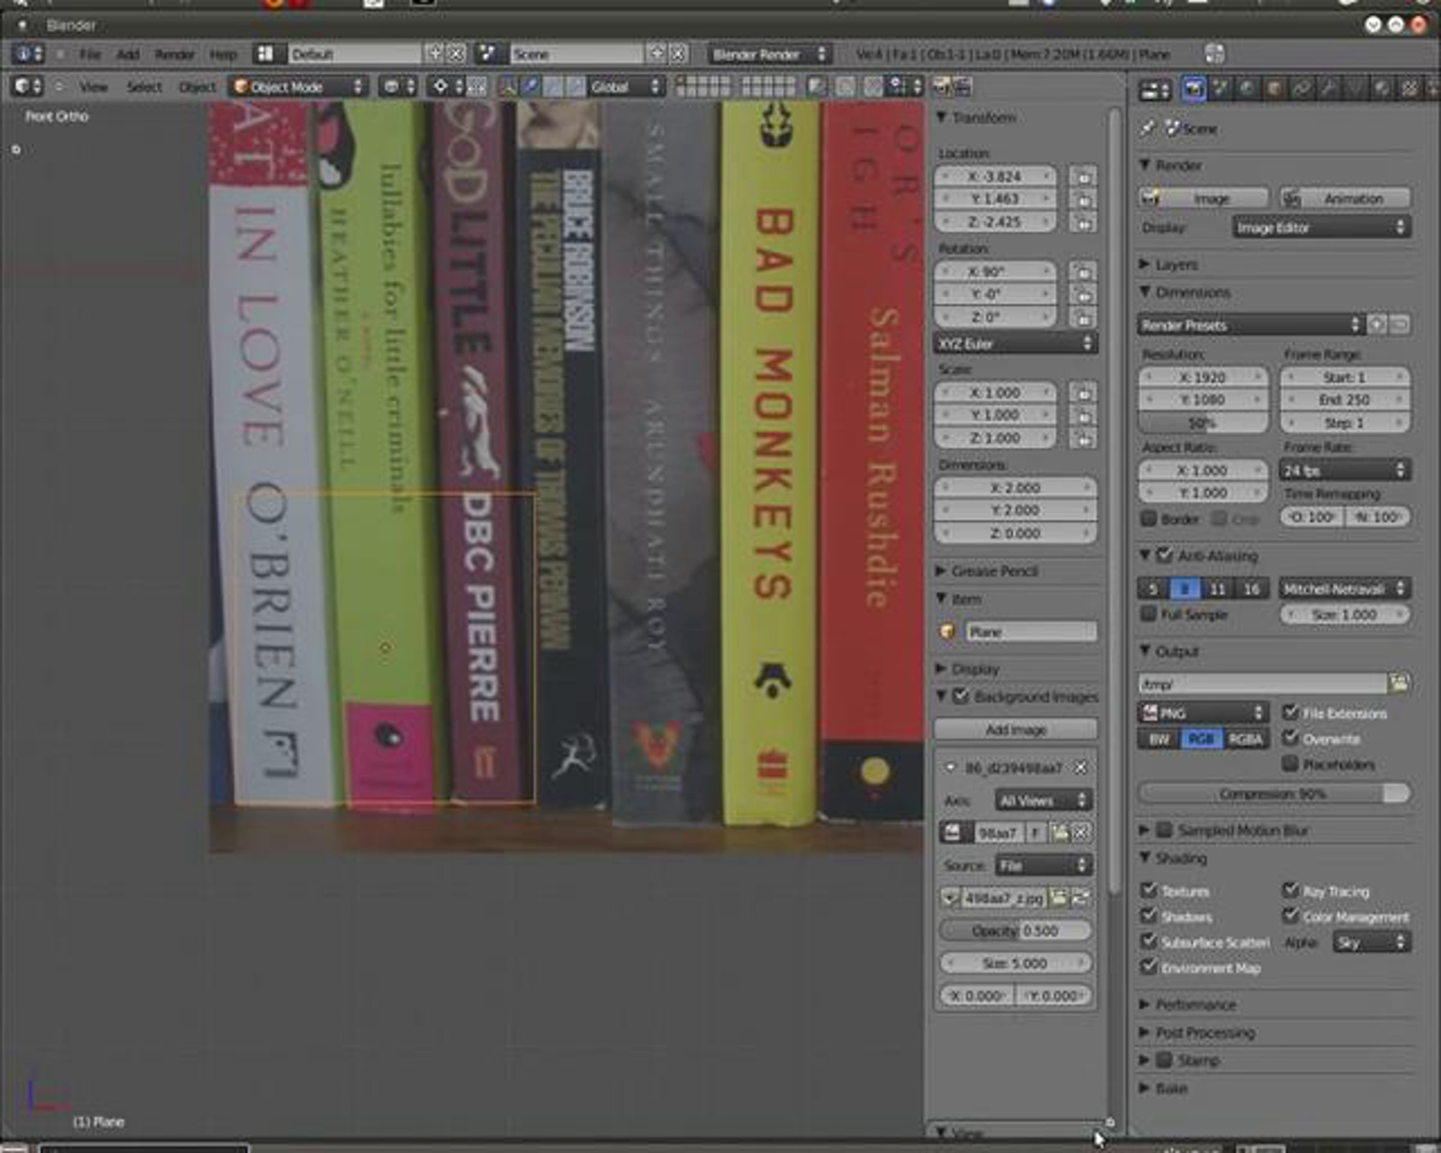1441x1153 pixels.
Task: Click the Plane item name field
Action: pos(1030,632)
